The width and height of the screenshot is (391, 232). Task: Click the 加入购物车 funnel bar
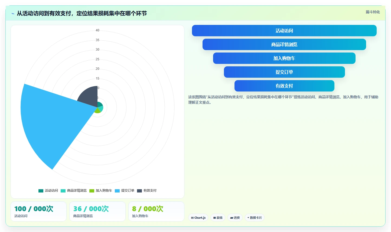tap(284, 58)
